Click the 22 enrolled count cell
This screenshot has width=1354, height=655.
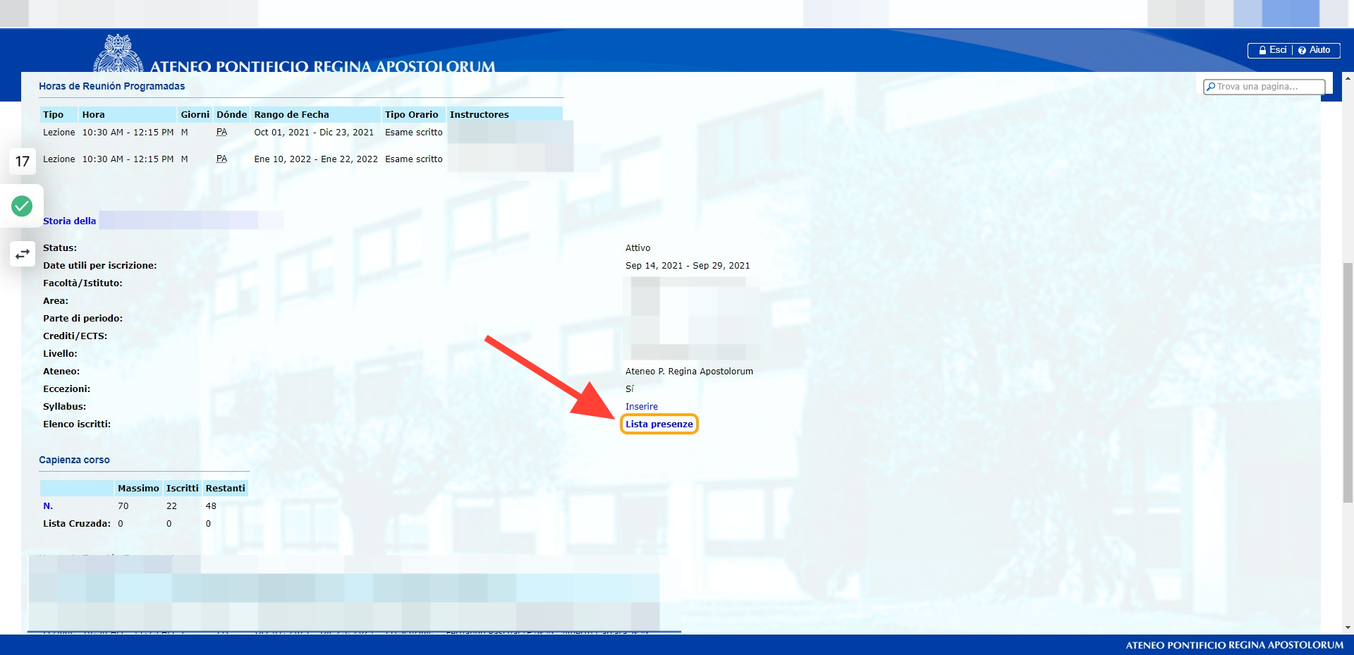click(171, 506)
